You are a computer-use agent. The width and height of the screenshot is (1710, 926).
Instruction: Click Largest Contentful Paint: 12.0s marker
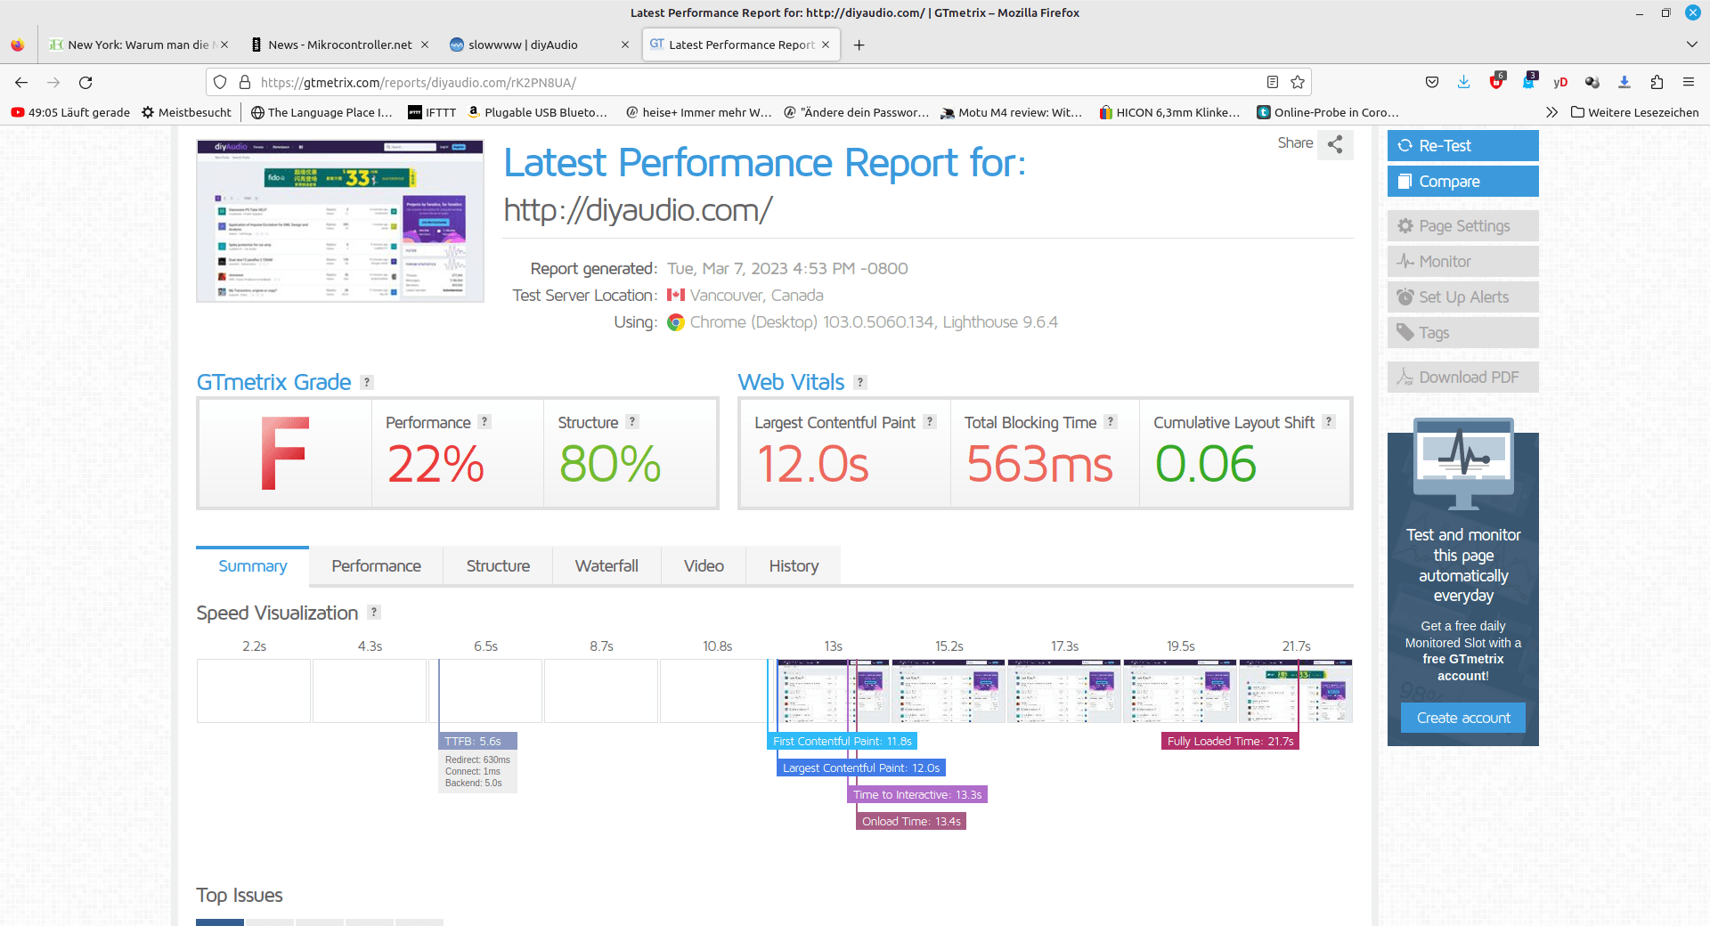point(861,768)
